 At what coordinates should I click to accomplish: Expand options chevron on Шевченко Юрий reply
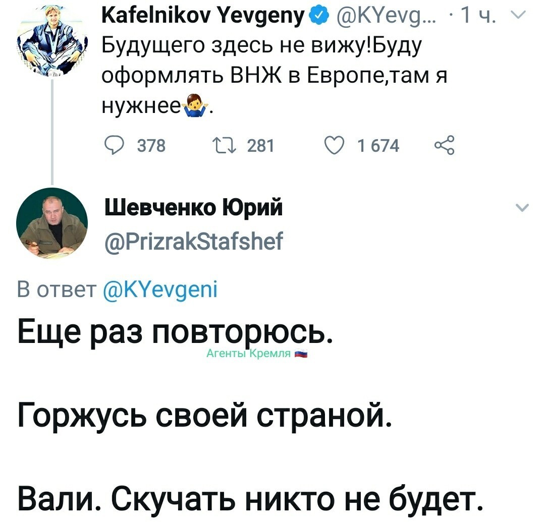[522, 207]
